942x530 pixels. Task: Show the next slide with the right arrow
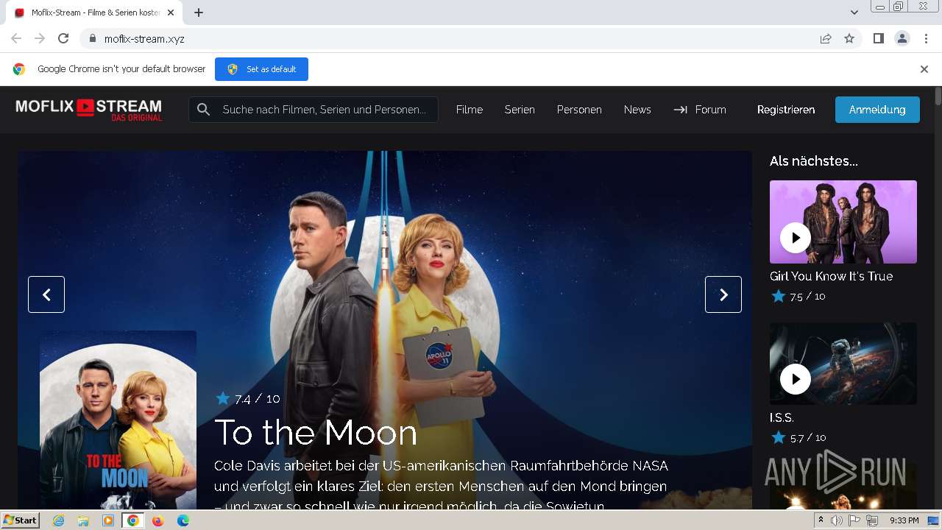(x=723, y=294)
